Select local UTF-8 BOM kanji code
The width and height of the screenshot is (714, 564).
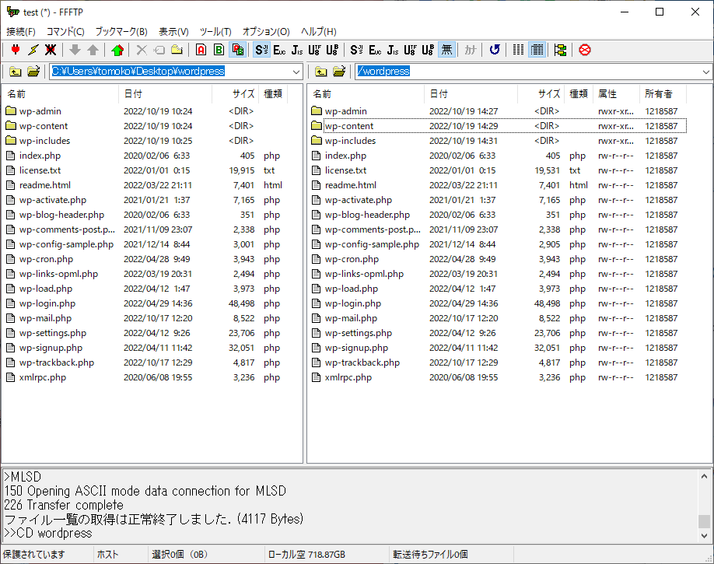pyautogui.click(x=428, y=50)
